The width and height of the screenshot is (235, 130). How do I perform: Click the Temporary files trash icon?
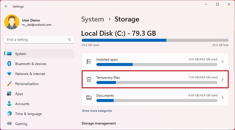click(89, 79)
